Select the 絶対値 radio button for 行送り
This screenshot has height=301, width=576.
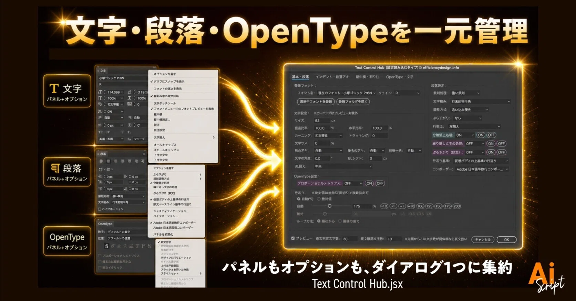(x=319, y=199)
